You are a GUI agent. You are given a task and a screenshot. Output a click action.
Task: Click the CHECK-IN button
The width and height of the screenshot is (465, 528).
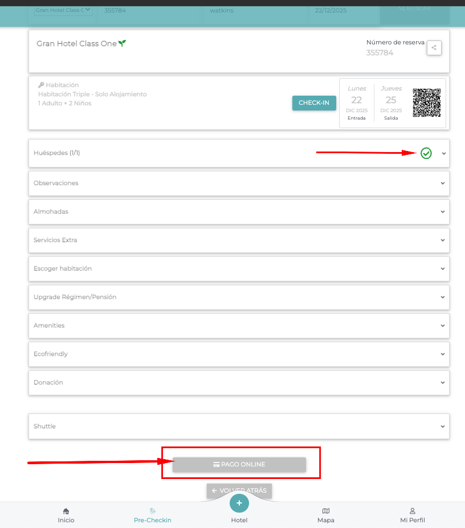pyautogui.click(x=314, y=103)
